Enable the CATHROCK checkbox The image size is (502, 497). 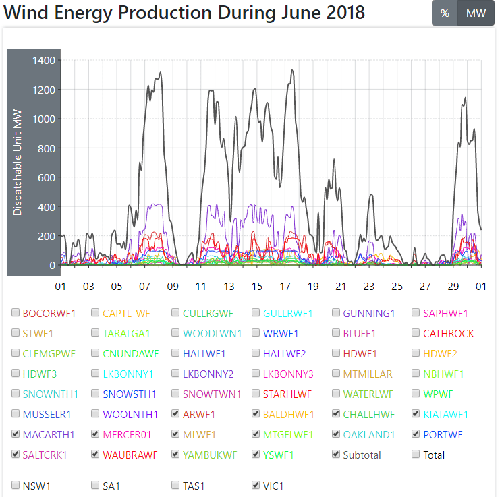tap(416, 333)
